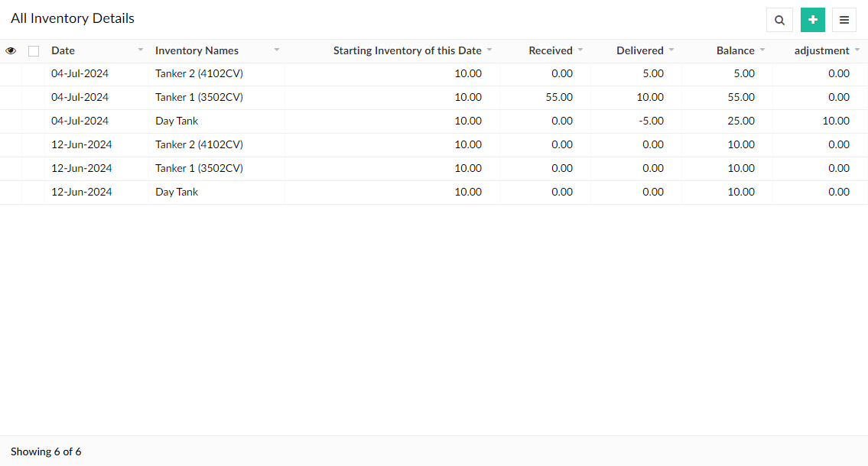Open the Day Tank record dated 04-Jul-2024
Screen dimensions: 868x466
(x=177, y=121)
